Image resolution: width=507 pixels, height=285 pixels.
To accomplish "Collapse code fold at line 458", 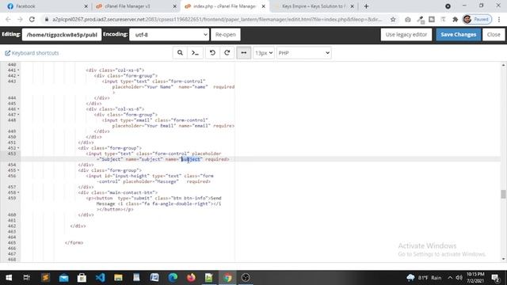I will (x=18, y=192).
